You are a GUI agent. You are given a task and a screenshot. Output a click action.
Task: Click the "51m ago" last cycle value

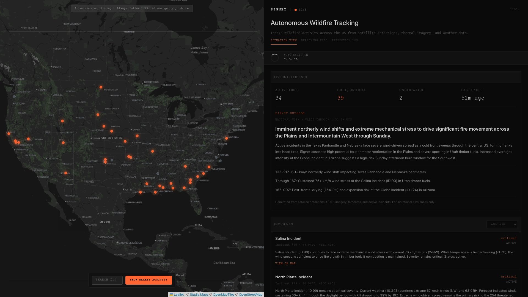click(x=473, y=98)
